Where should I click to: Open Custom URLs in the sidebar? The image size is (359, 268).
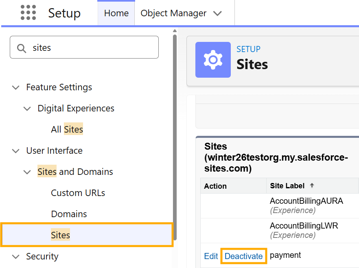click(x=78, y=193)
